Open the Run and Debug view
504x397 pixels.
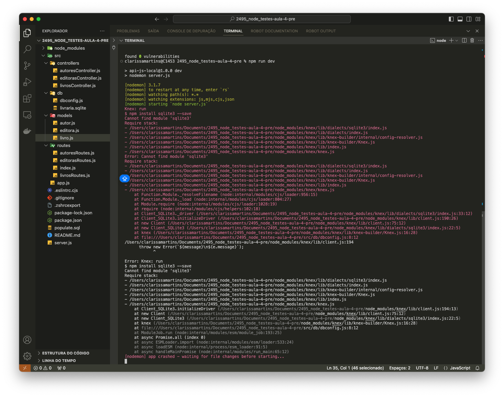tap(27, 82)
